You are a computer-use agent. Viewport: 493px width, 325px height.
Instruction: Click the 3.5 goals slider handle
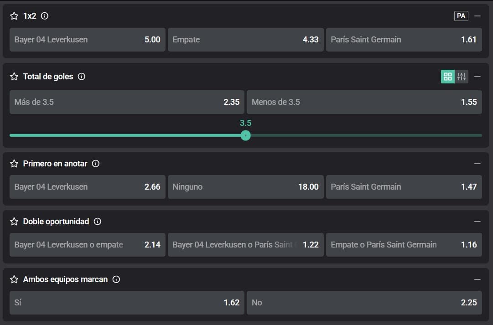point(245,135)
